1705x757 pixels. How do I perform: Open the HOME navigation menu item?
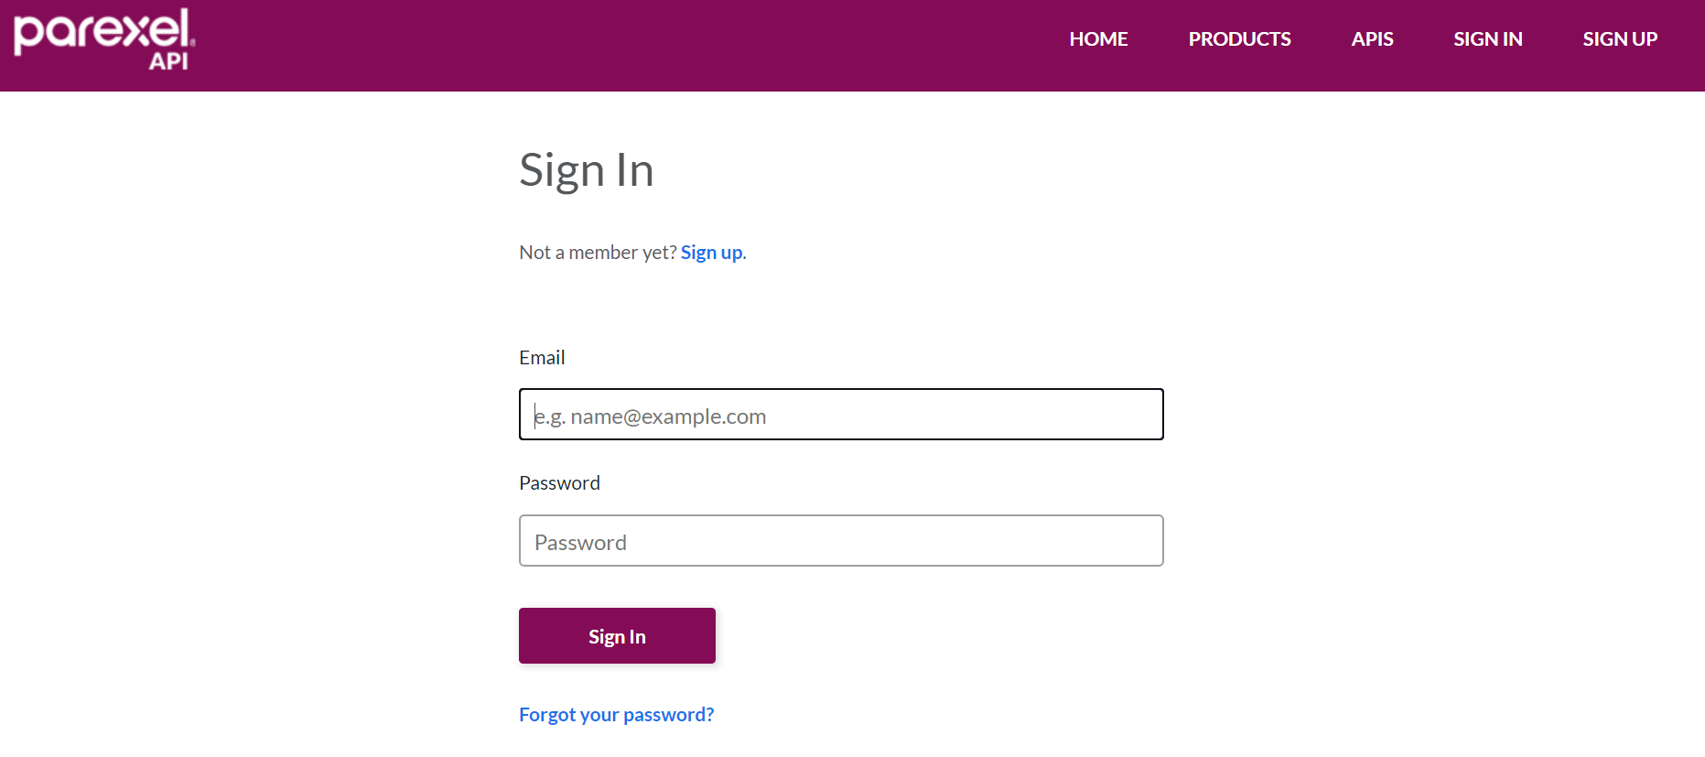(x=1098, y=38)
